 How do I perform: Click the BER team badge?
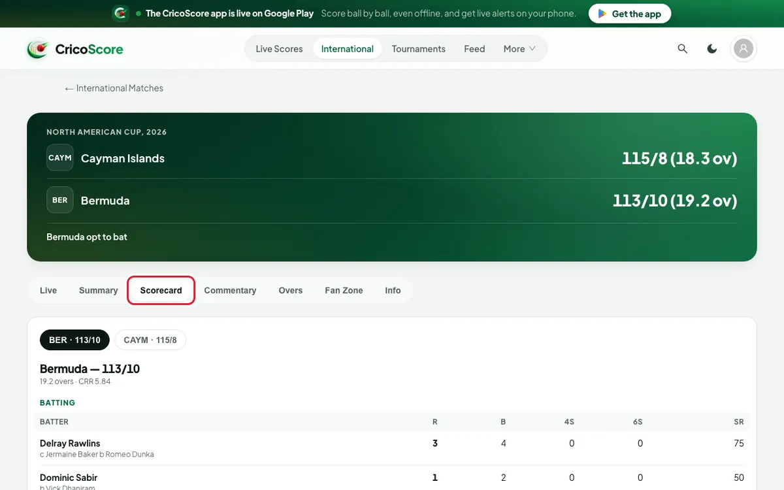pos(60,200)
